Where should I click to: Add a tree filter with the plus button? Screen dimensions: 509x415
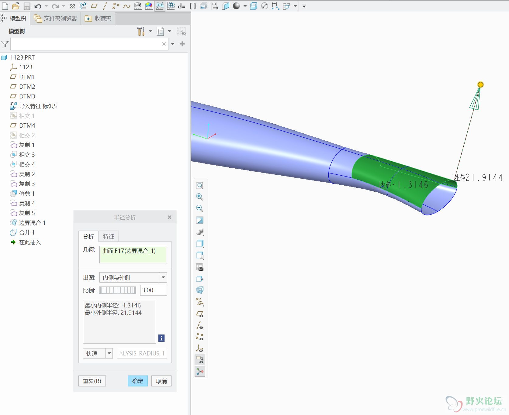pyautogui.click(x=182, y=44)
